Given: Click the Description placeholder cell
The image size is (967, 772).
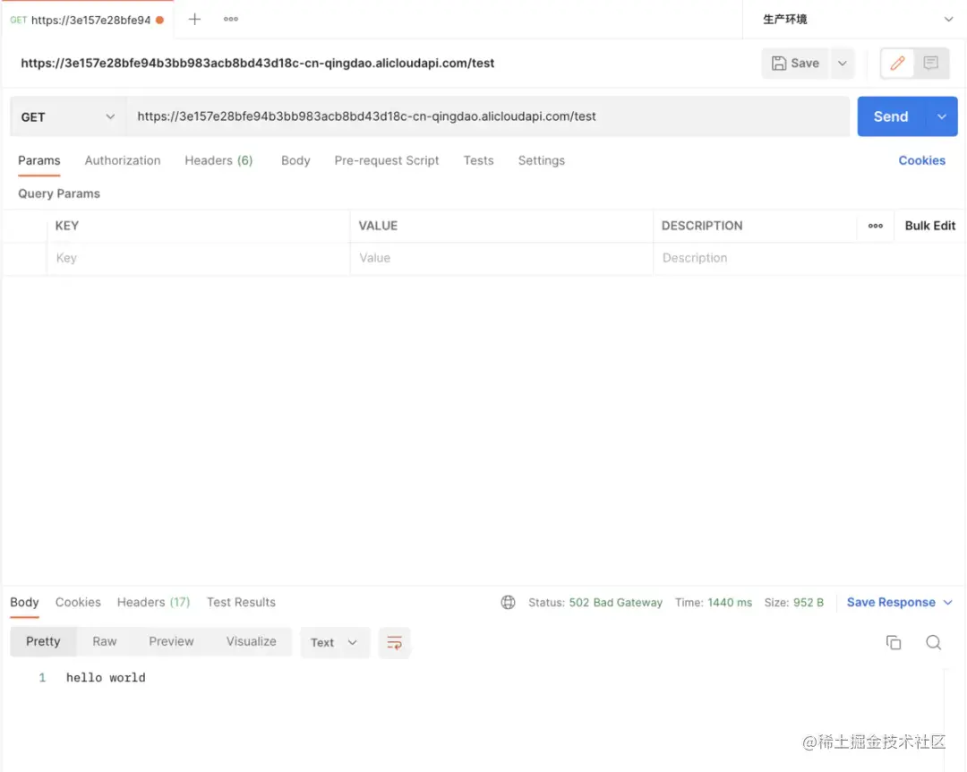Looking at the screenshot, I should [x=808, y=258].
